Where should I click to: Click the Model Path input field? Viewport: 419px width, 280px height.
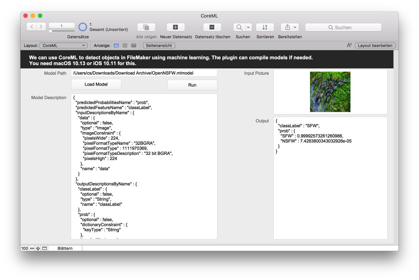click(144, 73)
